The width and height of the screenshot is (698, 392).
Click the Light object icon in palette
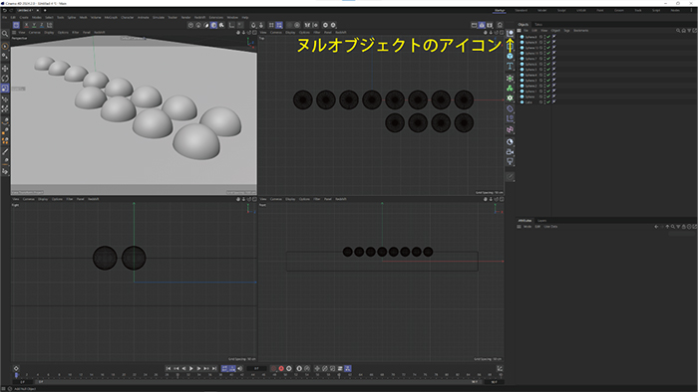[510, 162]
